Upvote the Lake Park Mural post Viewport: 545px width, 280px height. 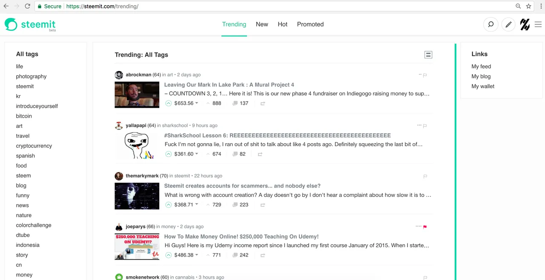pos(168,103)
